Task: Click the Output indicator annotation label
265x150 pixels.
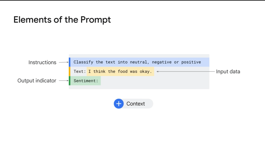Action: click(x=37, y=81)
